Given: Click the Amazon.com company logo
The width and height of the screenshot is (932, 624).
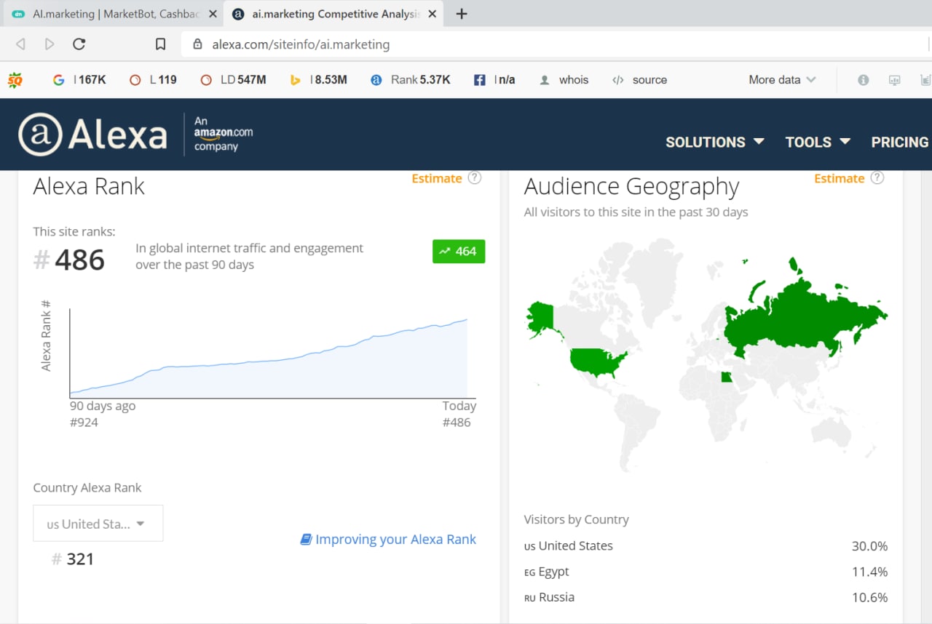Looking at the screenshot, I should coord(224,133).
